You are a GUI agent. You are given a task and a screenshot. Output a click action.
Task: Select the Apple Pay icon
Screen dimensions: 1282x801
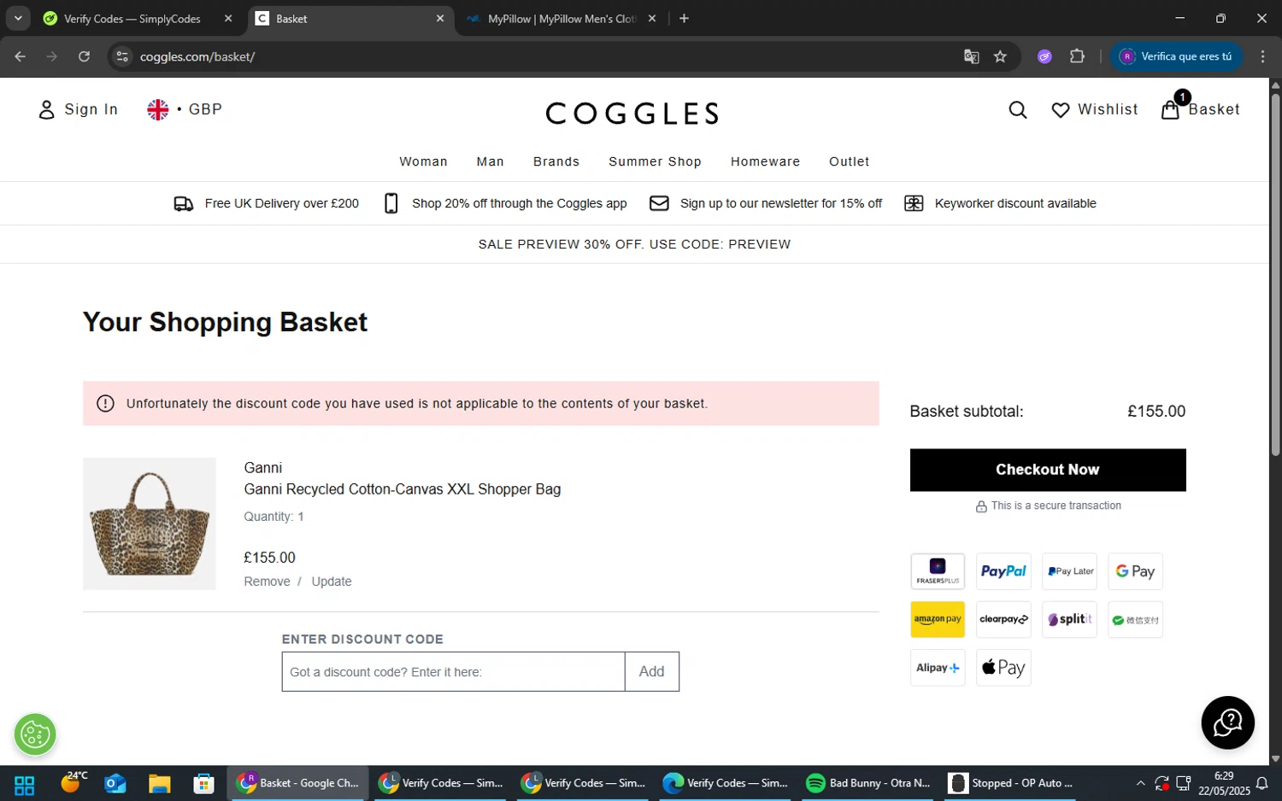[1003, 668]
